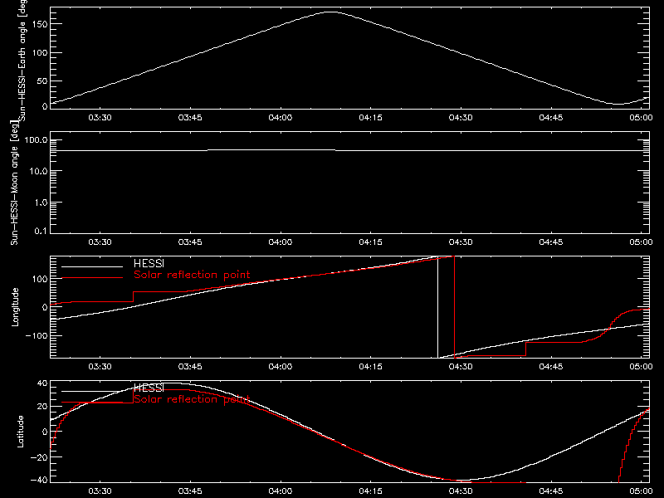Click the 1.0 tick on Moon angle plot

41,203
